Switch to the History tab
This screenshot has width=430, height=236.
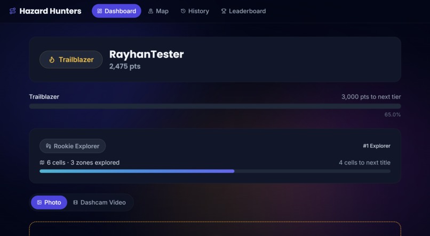(x=195, y=11)
